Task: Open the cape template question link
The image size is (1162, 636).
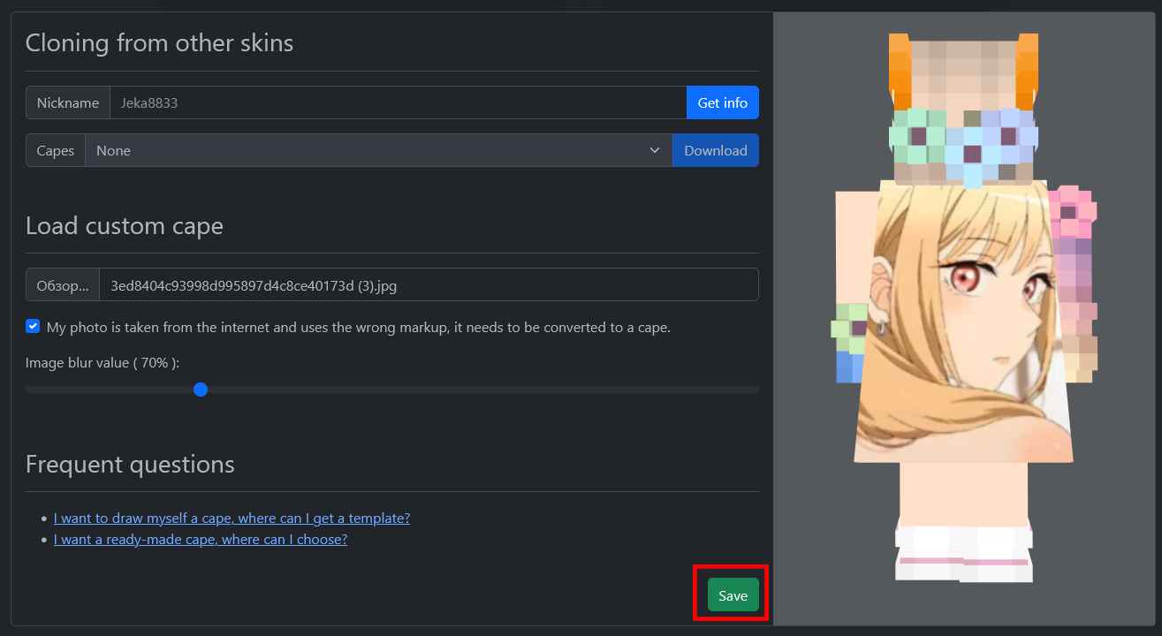Action: pos(232,519)
